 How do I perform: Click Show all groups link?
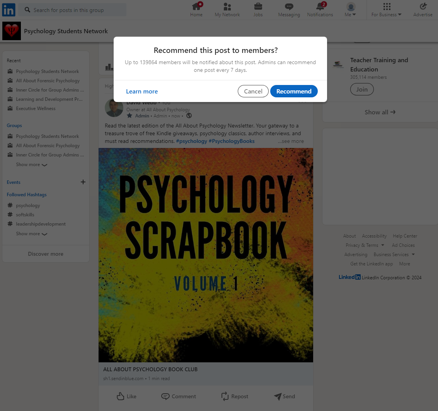(x=380, y=112)
